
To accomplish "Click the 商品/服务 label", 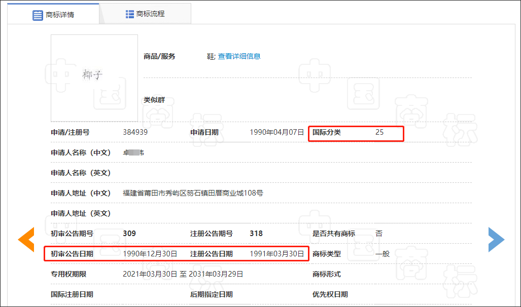I will tap(159, 56).
